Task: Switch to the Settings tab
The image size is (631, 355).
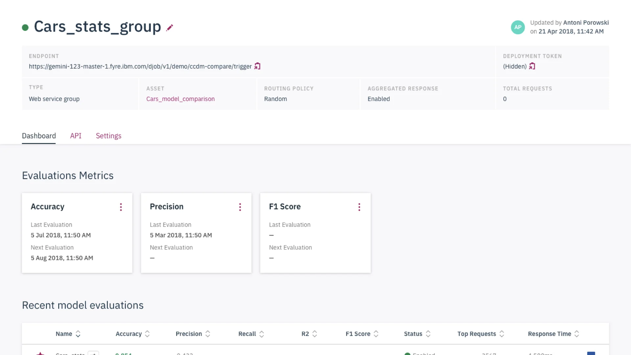Action: point(108,136)
